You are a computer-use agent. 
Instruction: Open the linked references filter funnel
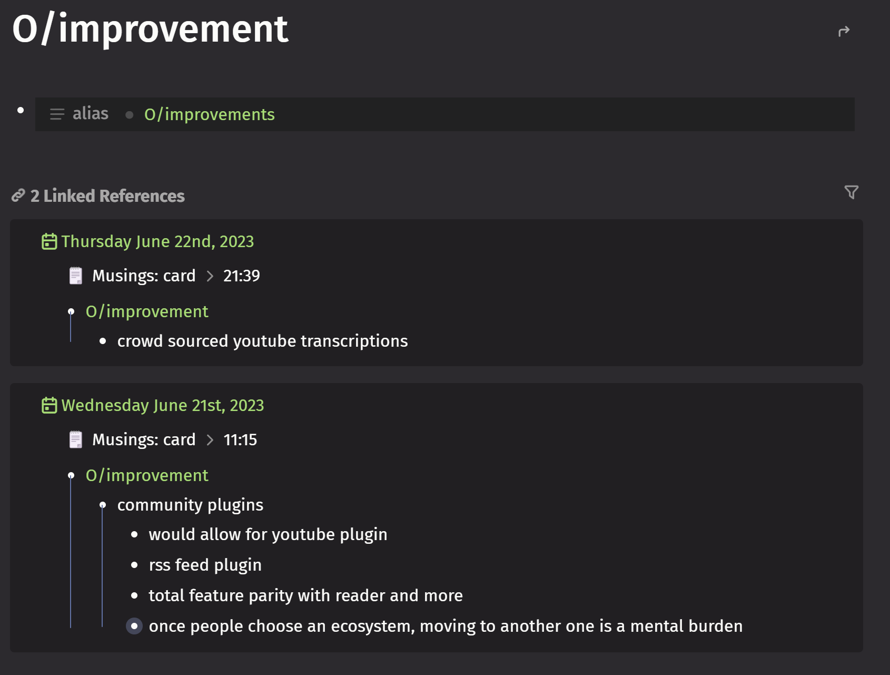coord(851,192)
